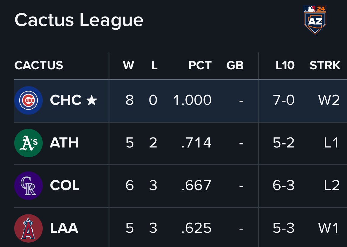Click the Colorado Rockies CR logo

click(x=28, y=186)
